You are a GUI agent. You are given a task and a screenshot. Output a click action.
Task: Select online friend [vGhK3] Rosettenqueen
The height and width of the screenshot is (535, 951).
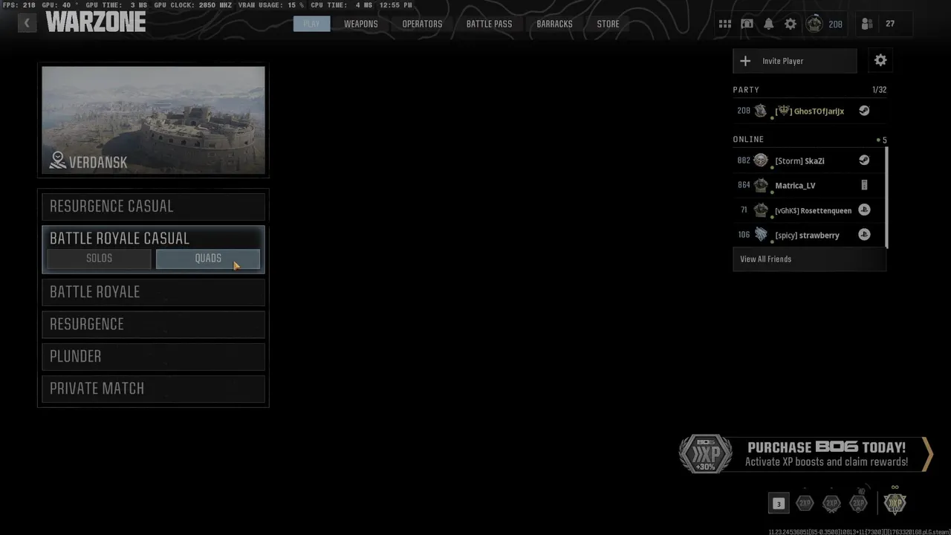(x=808, y=210)
